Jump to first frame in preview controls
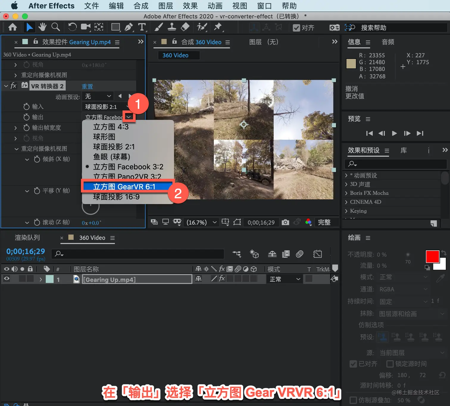 tap(369, 133)
